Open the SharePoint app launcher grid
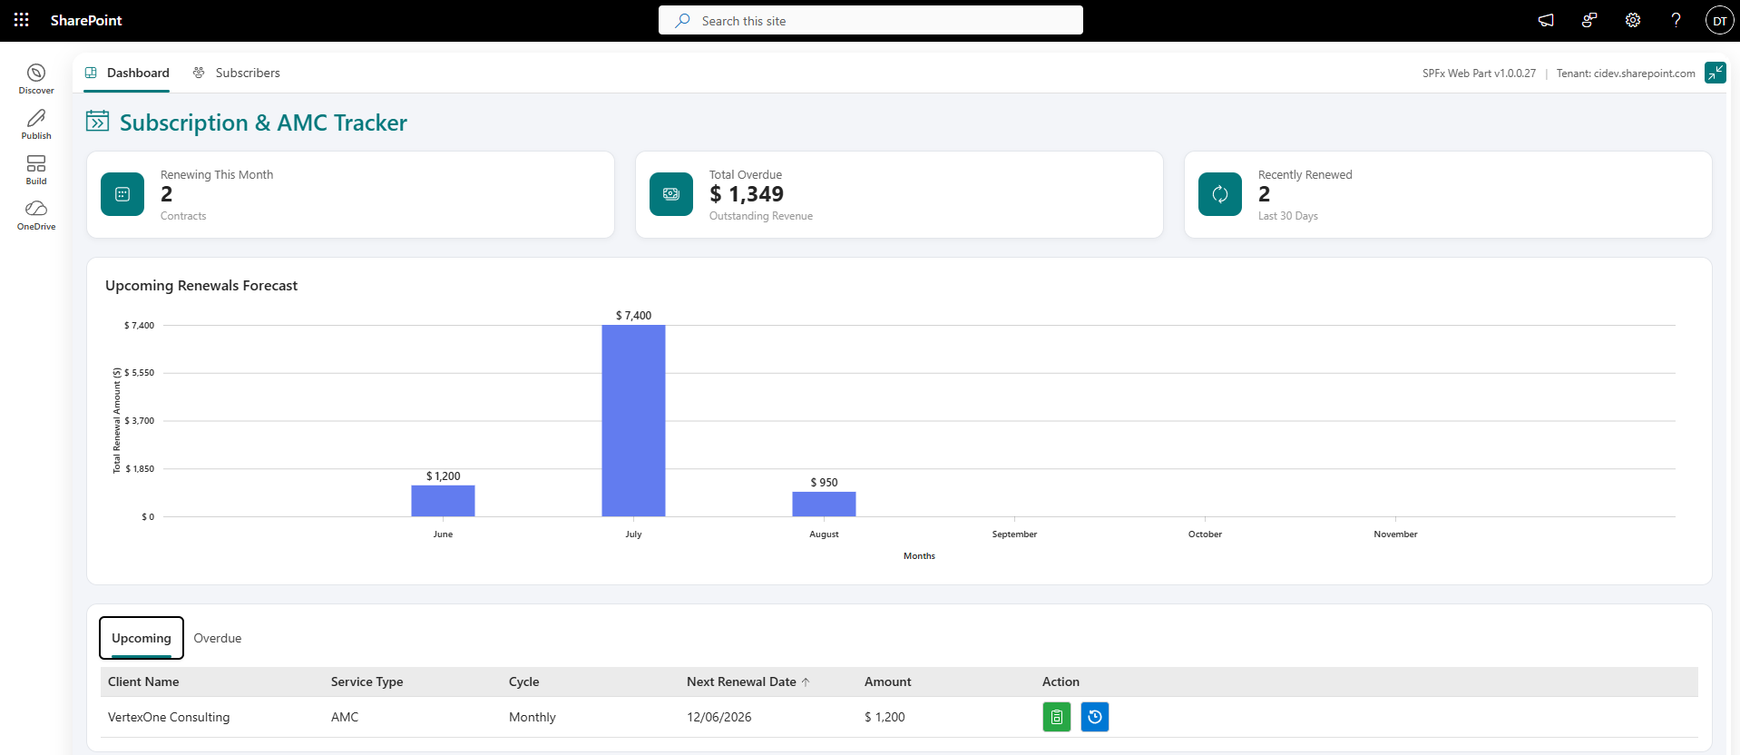The width and height of the screenshot is (1740, 755). pos(21,20)
